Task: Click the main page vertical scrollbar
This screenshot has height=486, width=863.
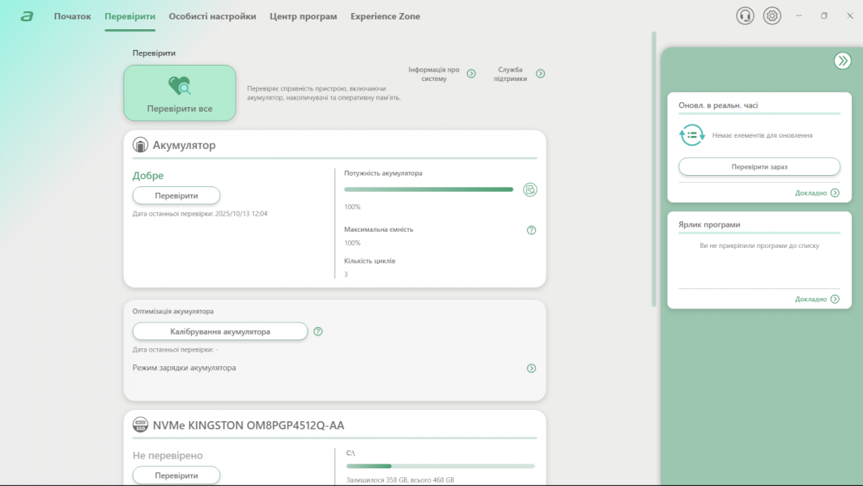Action: click(x=653, y=168)
